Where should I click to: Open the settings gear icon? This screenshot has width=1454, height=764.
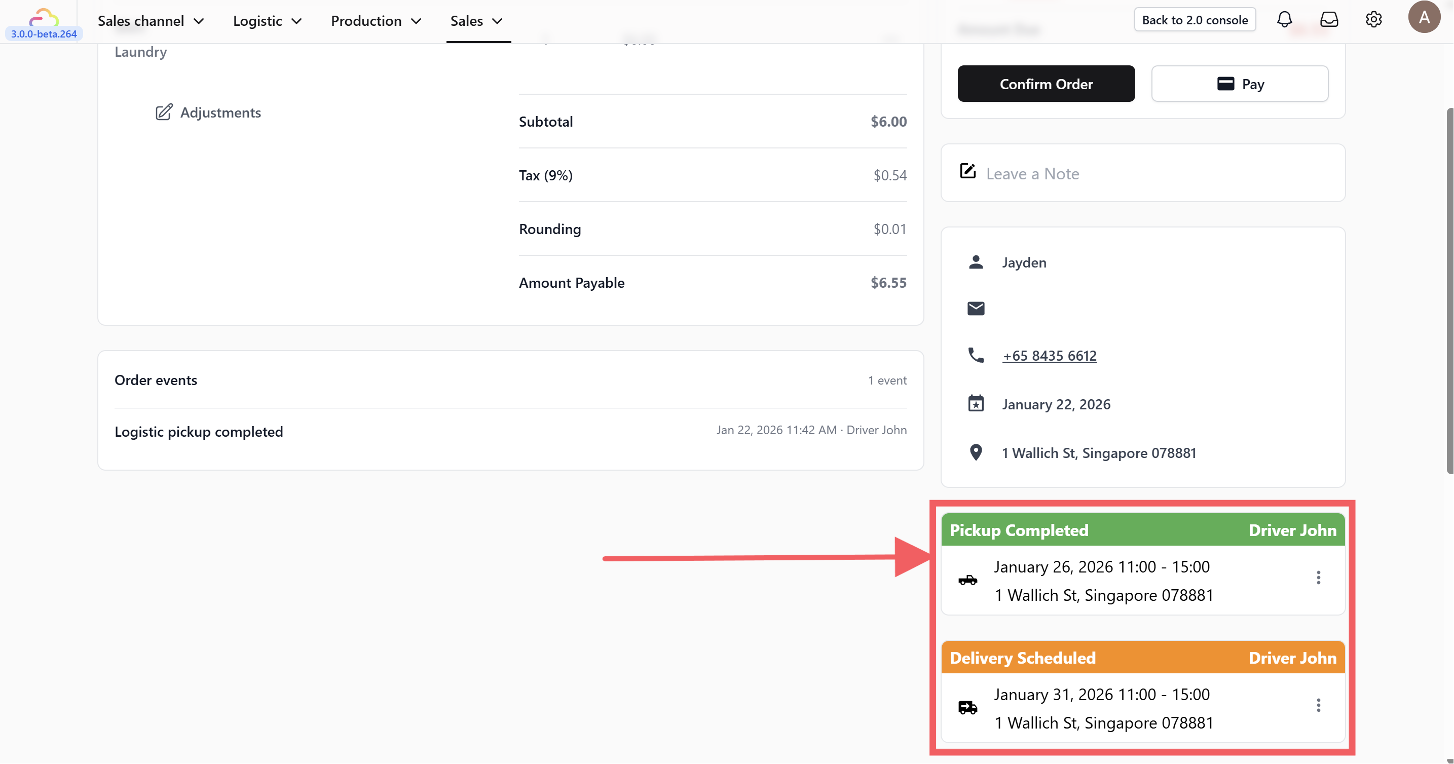[1373, 20]
